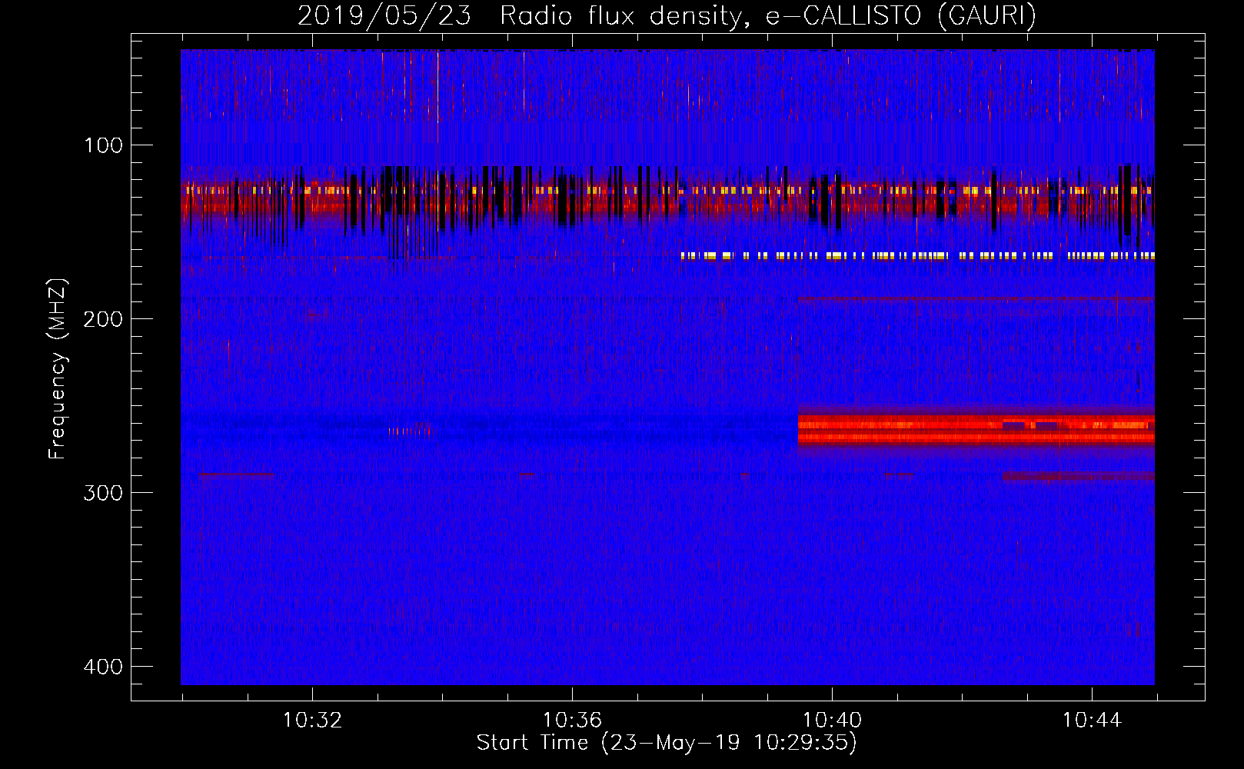Click the short red streak near 290 MHz at right
This screenshot has width=1244, height=769.
click(x=1078, y=477)
